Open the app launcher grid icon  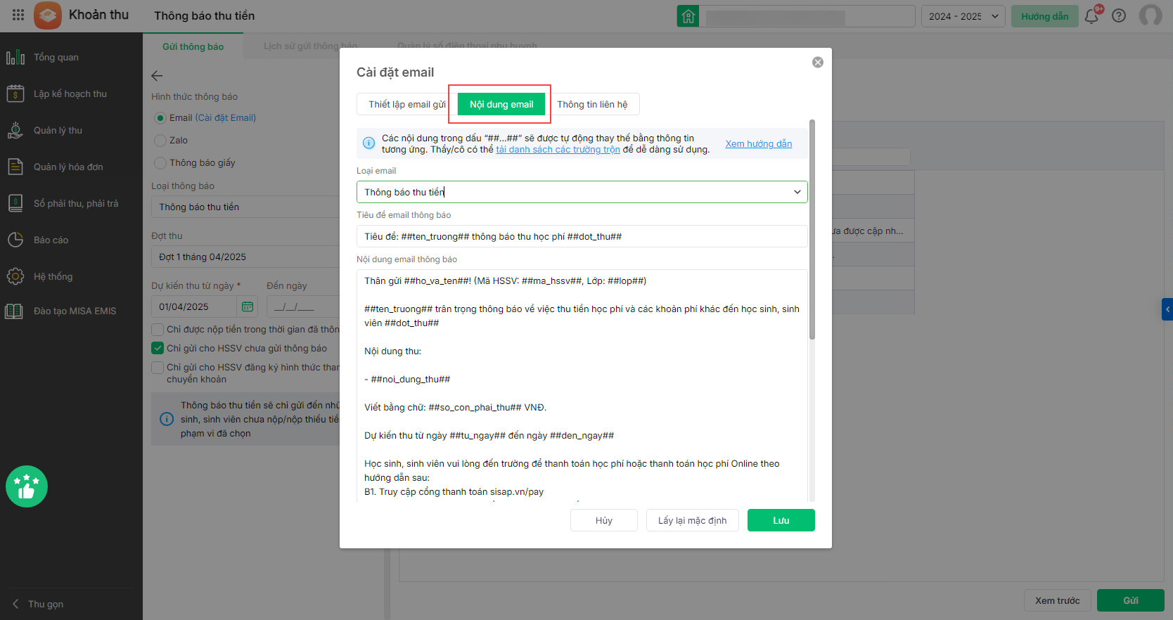(x=18, y=15)
